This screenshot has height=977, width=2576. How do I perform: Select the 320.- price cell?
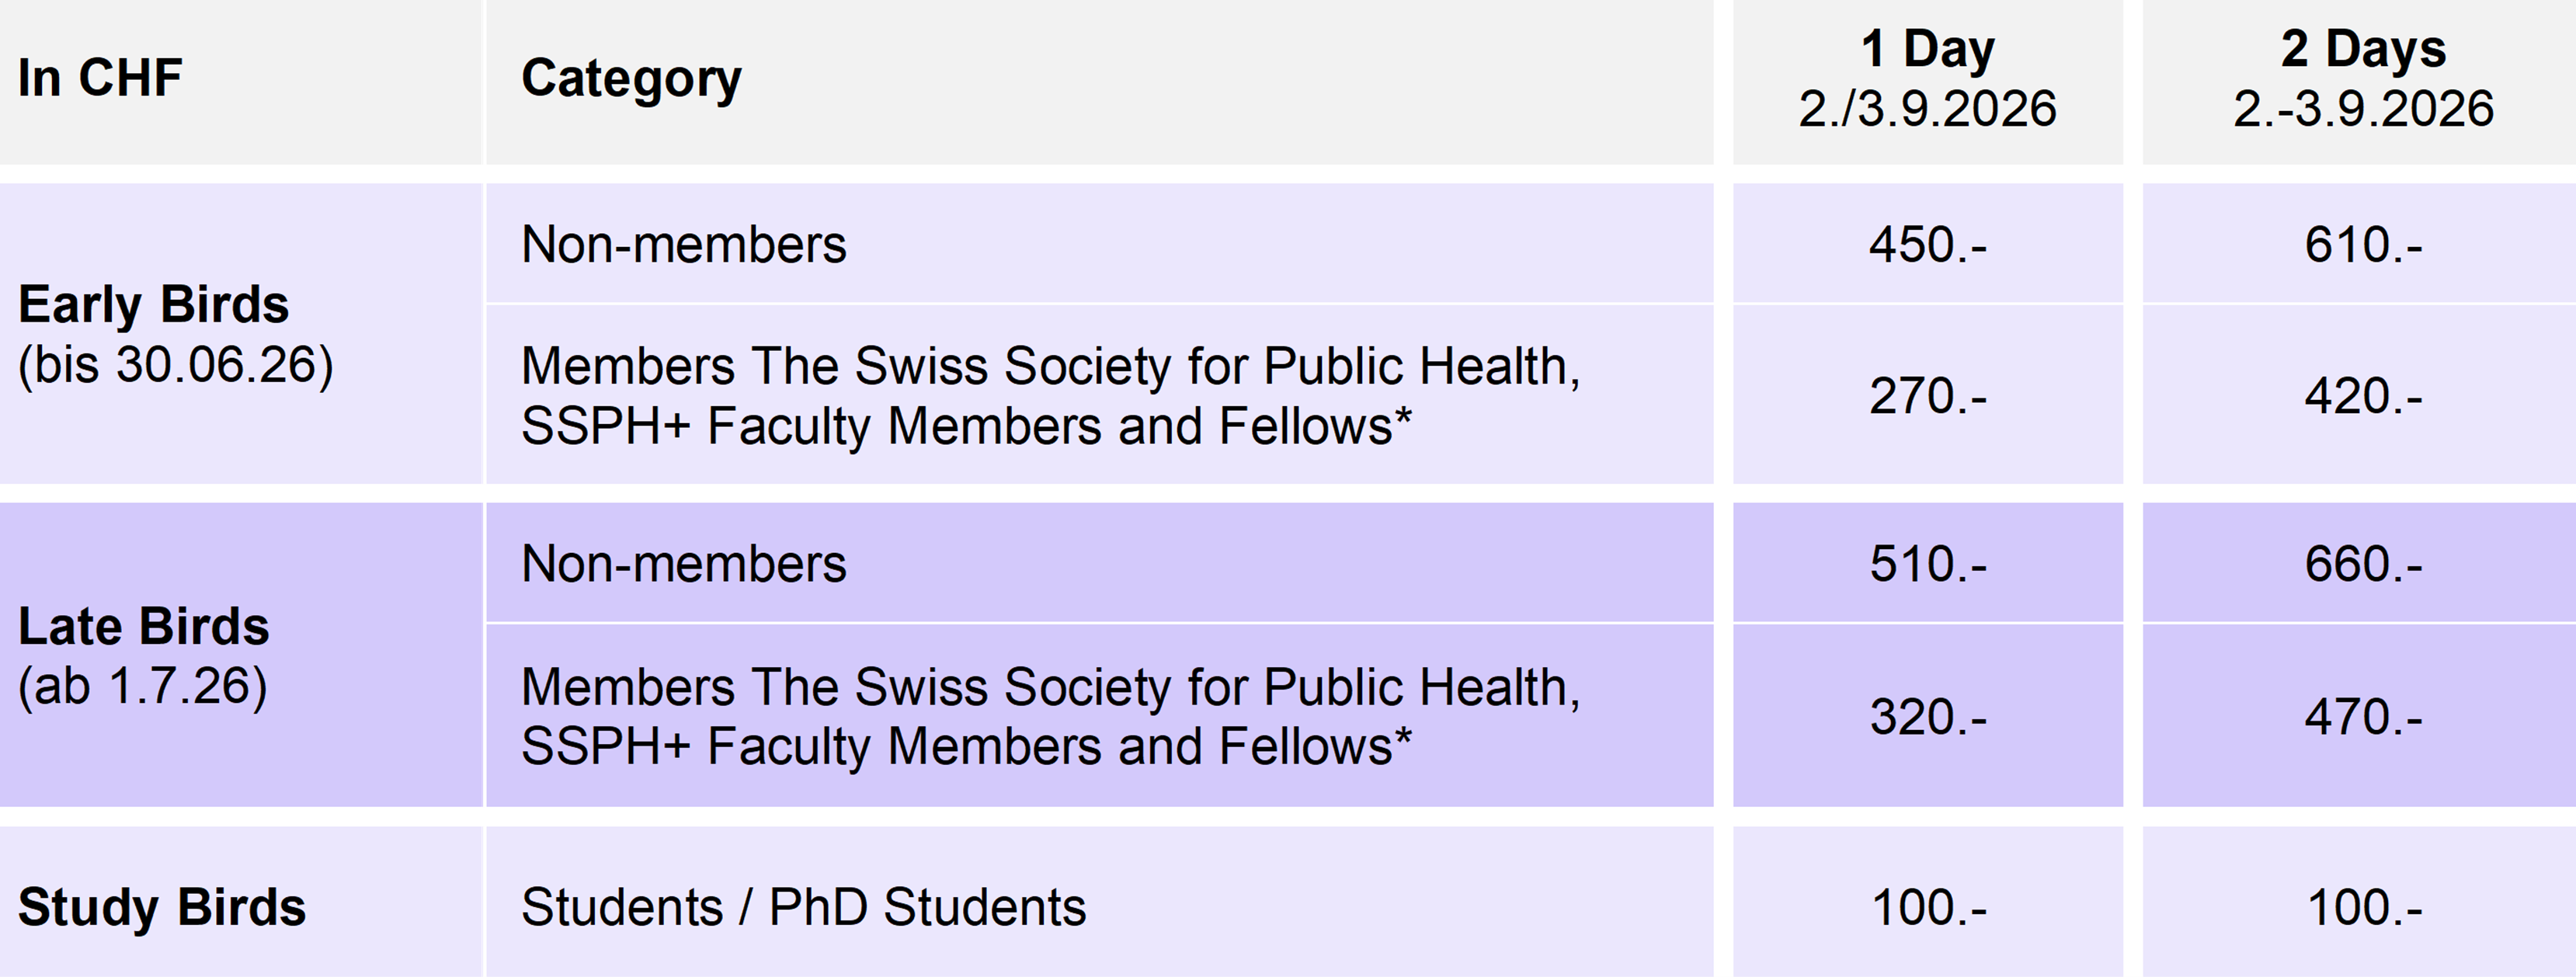[1927, 717]
